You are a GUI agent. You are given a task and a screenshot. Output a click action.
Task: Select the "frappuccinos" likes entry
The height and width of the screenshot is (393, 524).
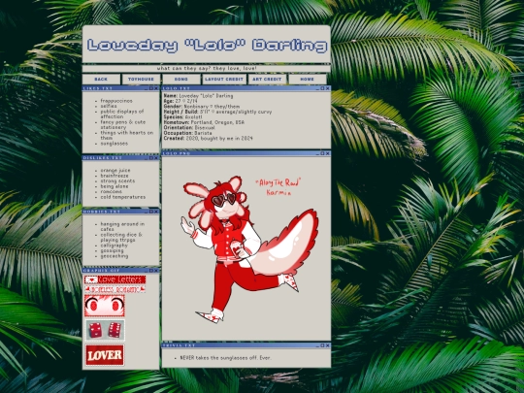(x=116, y=101)
